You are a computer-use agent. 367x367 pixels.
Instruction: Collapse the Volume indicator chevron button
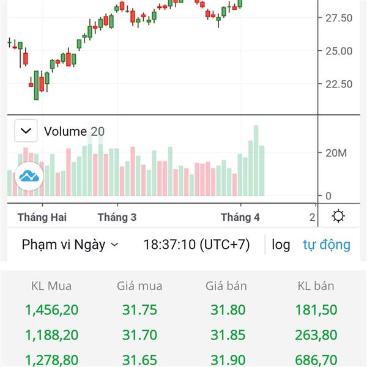pos(26,131)
